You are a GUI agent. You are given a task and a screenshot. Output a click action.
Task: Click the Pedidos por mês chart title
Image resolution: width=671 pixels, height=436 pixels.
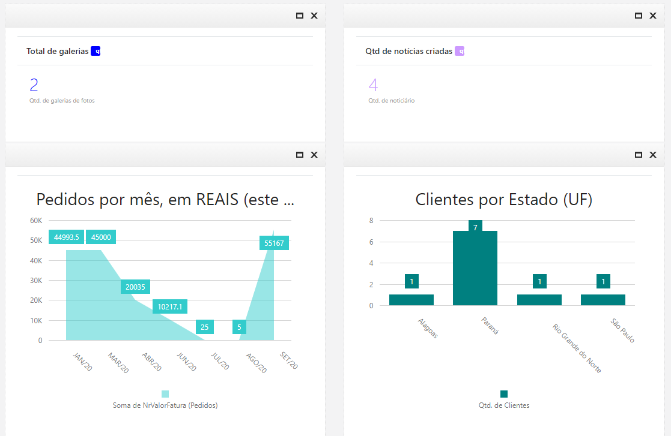coord(165,199)
